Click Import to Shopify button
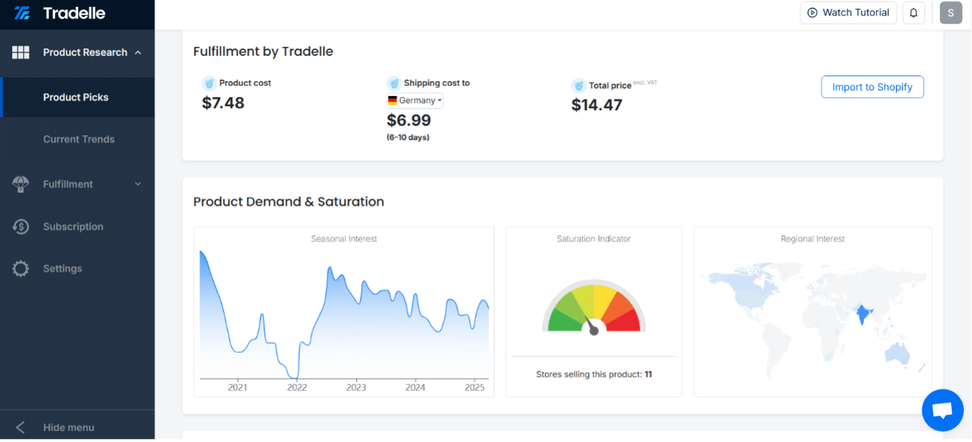972x442 pixels. coord(872,87)
